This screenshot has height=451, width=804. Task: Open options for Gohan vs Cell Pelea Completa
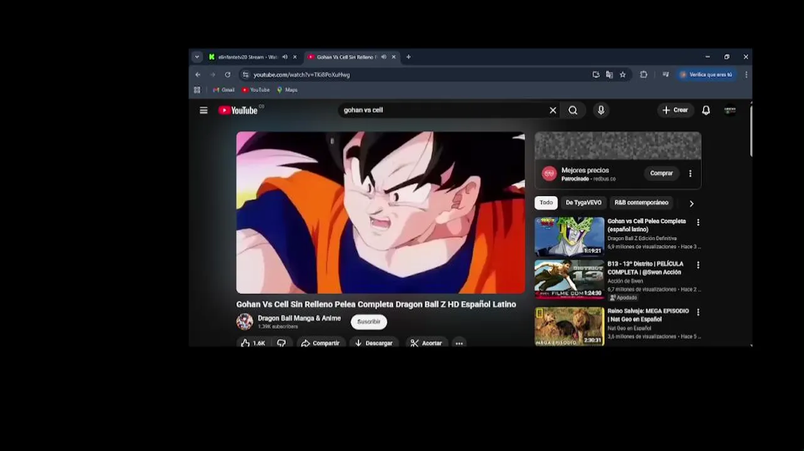pos(698,222)
